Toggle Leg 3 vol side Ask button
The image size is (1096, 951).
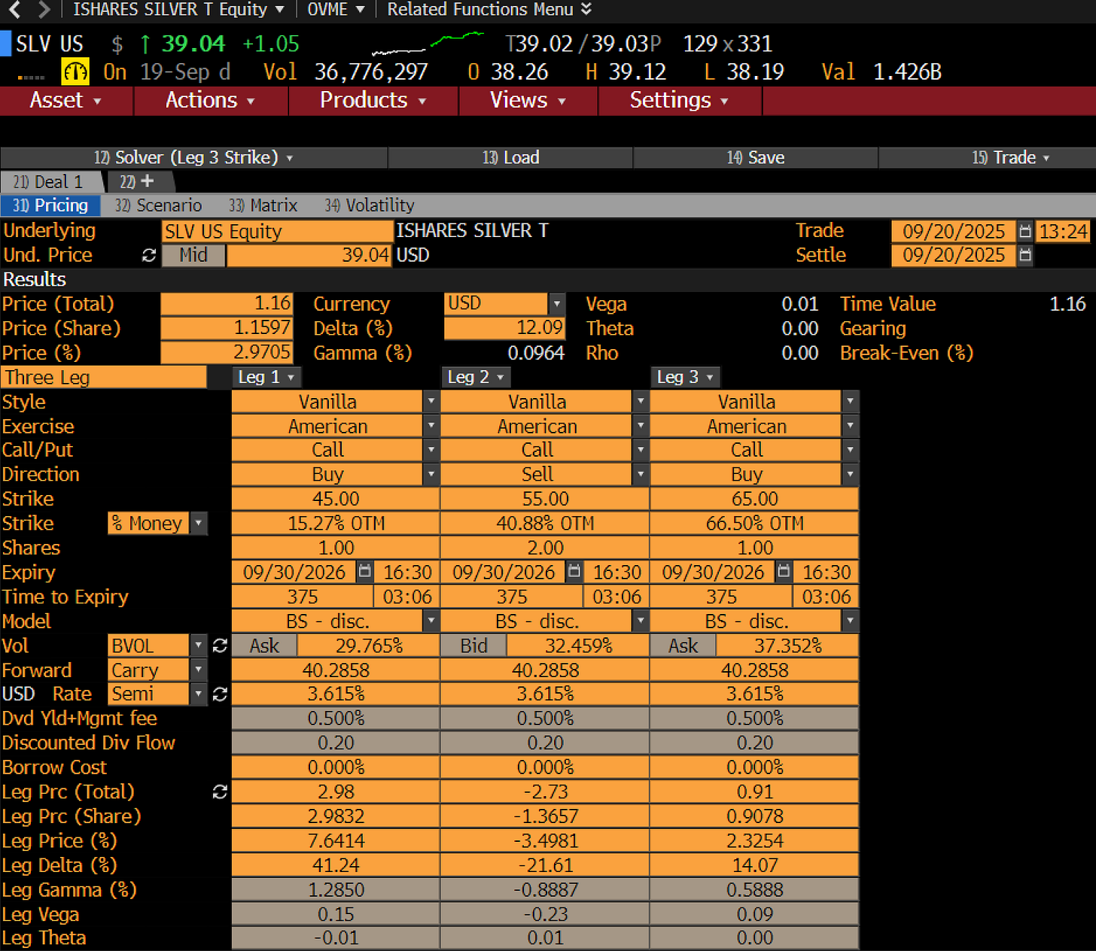[683, 646]
